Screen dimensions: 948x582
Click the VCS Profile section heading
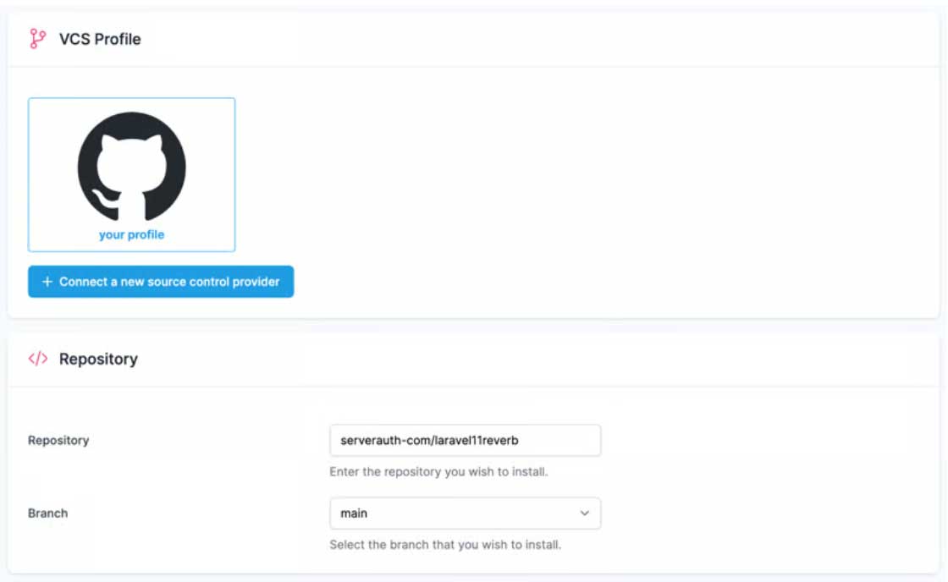click(x=100, y=39)
